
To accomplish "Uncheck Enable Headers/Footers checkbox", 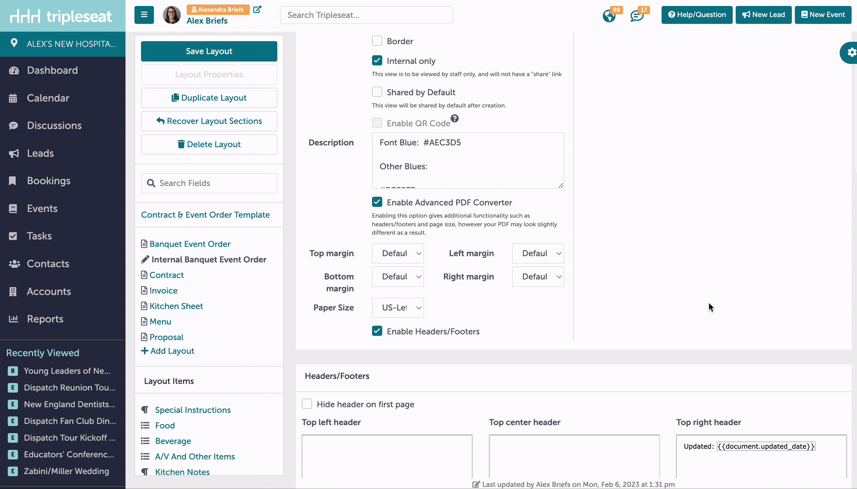I will pyautogui.click(x=377, y=331).
